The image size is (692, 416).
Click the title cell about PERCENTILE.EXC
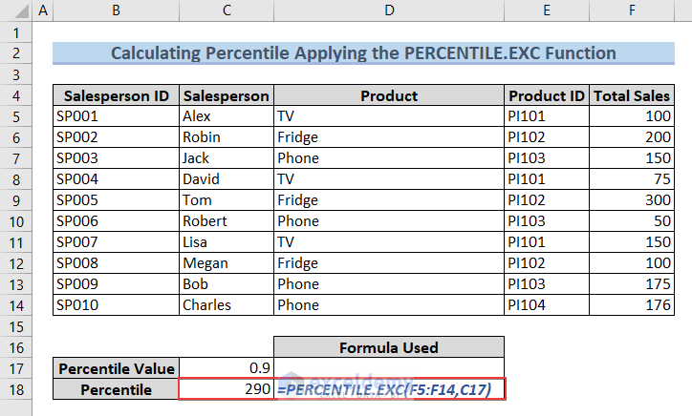coord(363,53)
